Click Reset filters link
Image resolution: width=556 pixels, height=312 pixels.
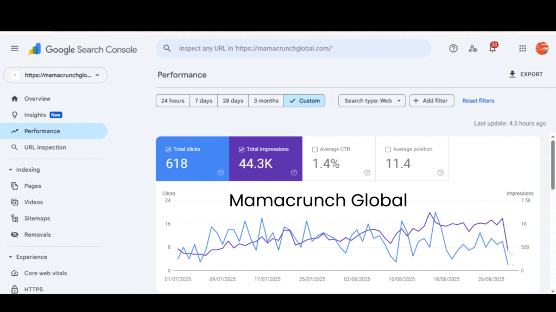point(478,101)
